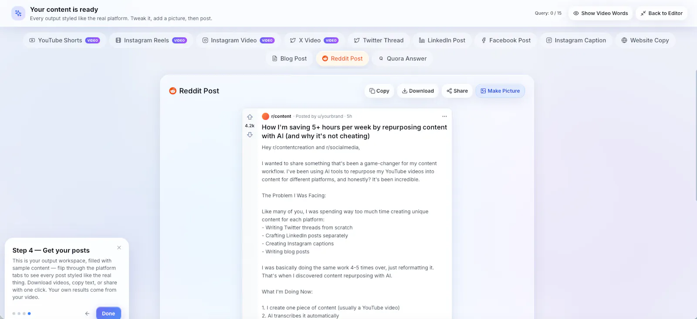Click "- Writing Twitter threads from scratch" line
697x319 pixels.
coord(307,228)
